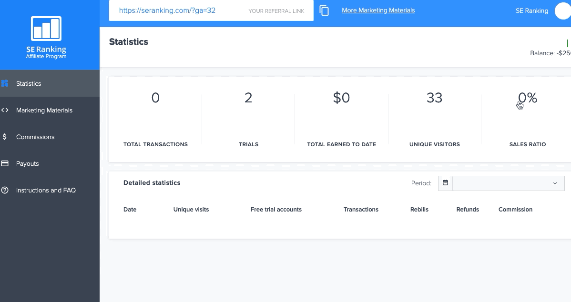This screenshot has width=571, height=302.
Task: Open the Marketing Materials menu item
Action: pos(50,110)
